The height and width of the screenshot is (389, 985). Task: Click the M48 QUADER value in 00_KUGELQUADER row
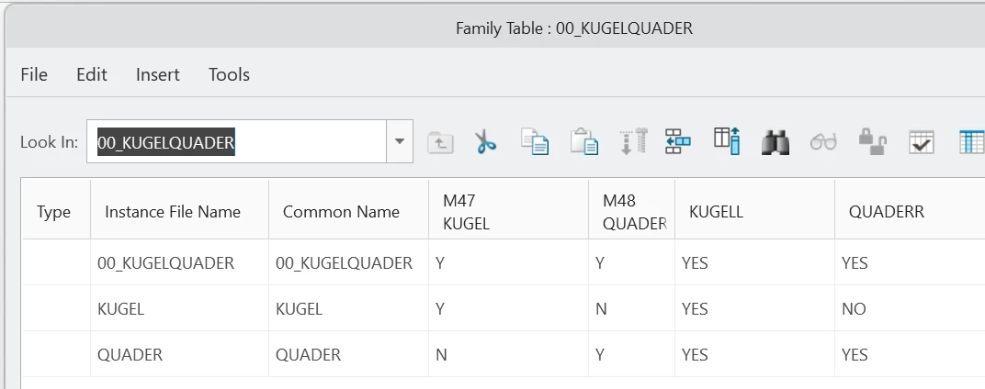pos(631,262)
